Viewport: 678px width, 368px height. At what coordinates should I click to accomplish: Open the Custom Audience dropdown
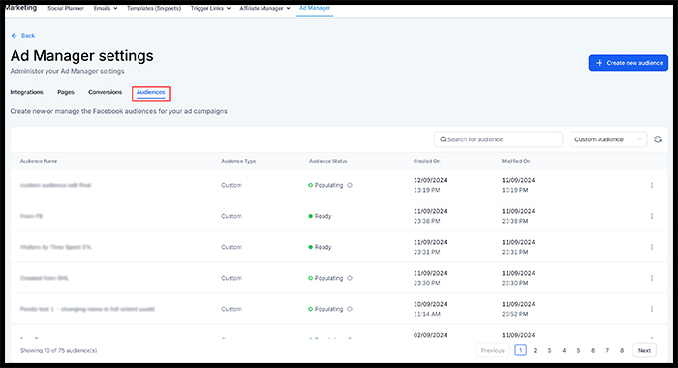[608, 139]
